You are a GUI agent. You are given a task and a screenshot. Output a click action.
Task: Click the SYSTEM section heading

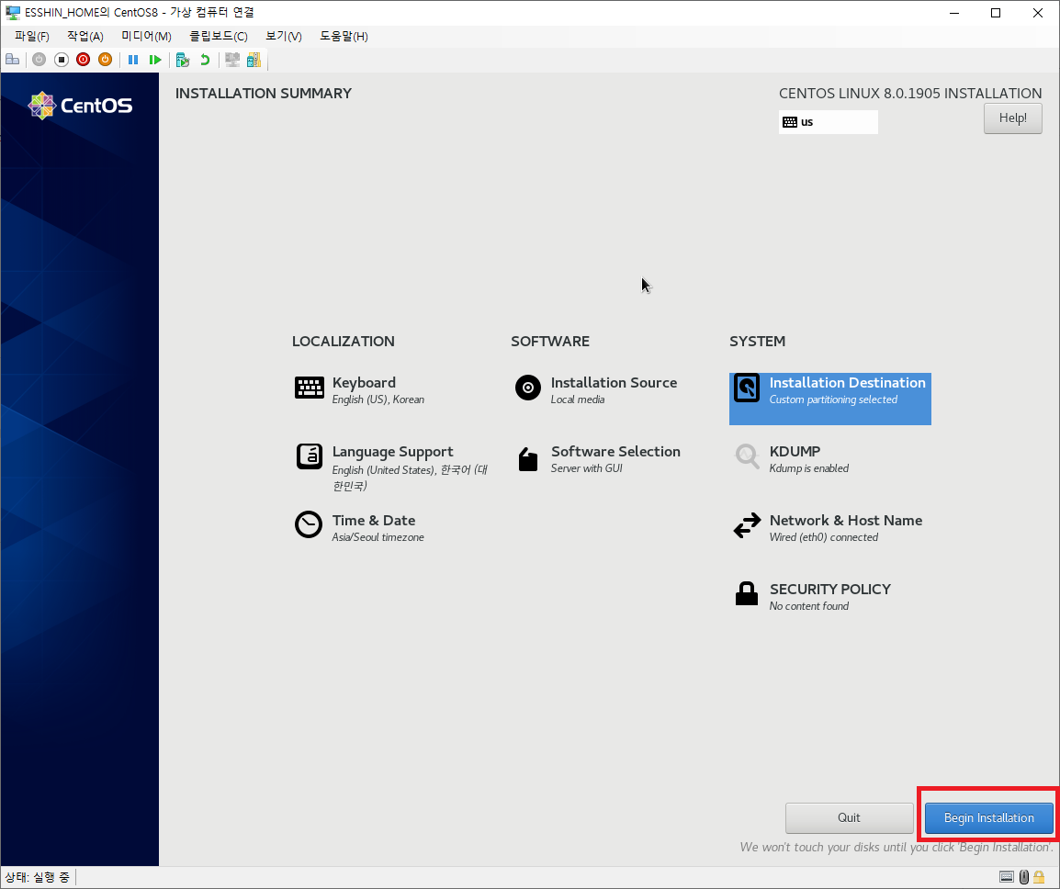757,342
